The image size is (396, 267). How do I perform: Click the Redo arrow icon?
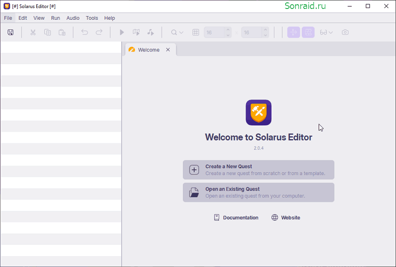coord(99,33)
